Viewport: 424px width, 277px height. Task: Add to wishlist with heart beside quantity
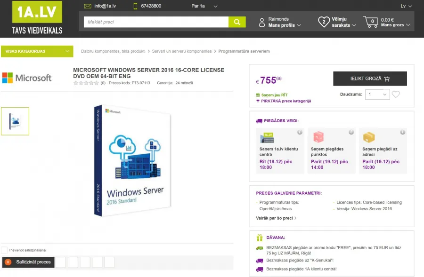(x=396, y=94)
